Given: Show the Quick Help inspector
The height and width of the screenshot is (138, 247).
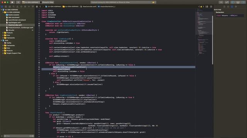Looking at the screenshot, I should coord(232,7).
